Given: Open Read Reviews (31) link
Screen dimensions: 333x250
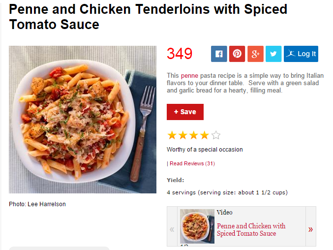Looking at the screenshot, I should click(192, 163).
